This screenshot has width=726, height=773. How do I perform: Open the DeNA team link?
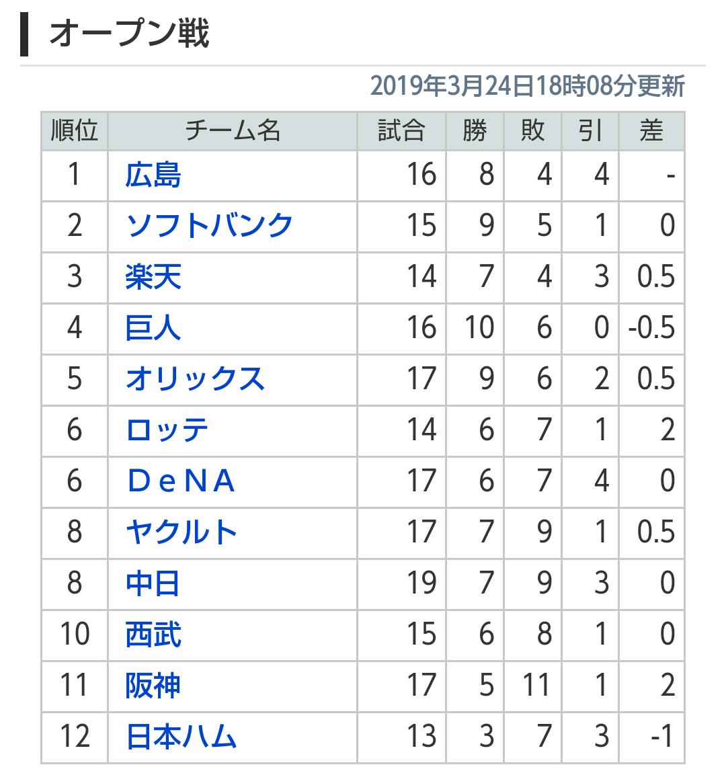181,481
